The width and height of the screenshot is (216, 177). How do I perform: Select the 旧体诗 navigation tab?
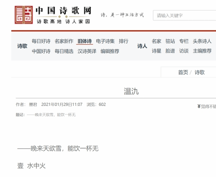point(85,41)
